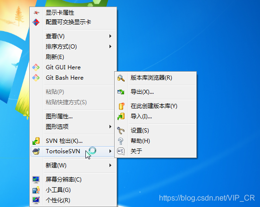Viewport: 260px width, 207px height.
Task: Select 配置可交换显示卡 menu entry
Action: coord(73,22)
